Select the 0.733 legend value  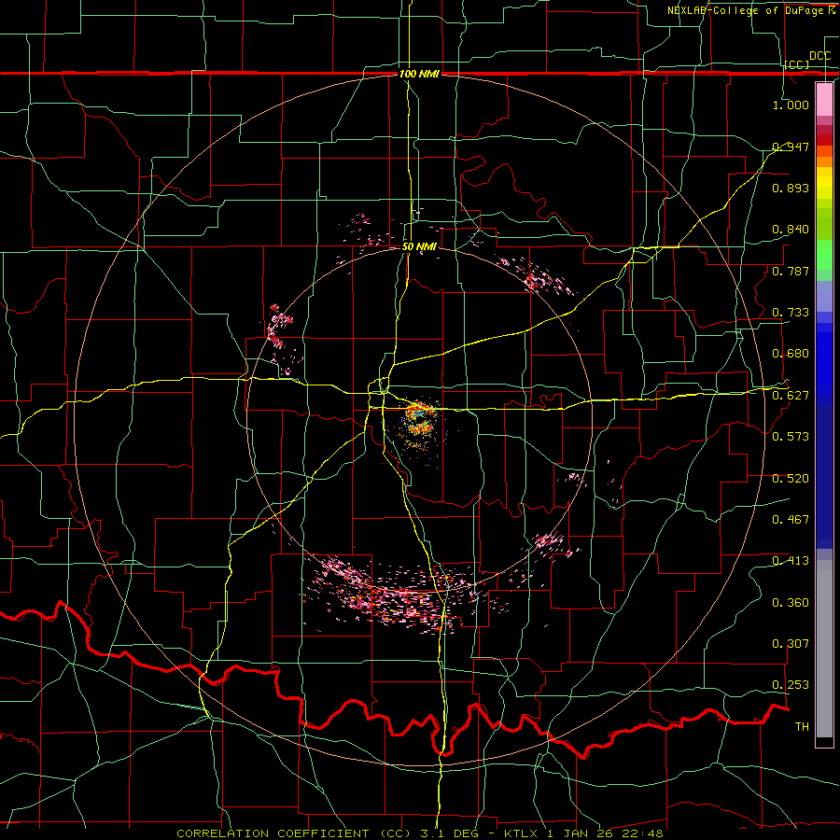pyautogui.click(x=791, y=312)
